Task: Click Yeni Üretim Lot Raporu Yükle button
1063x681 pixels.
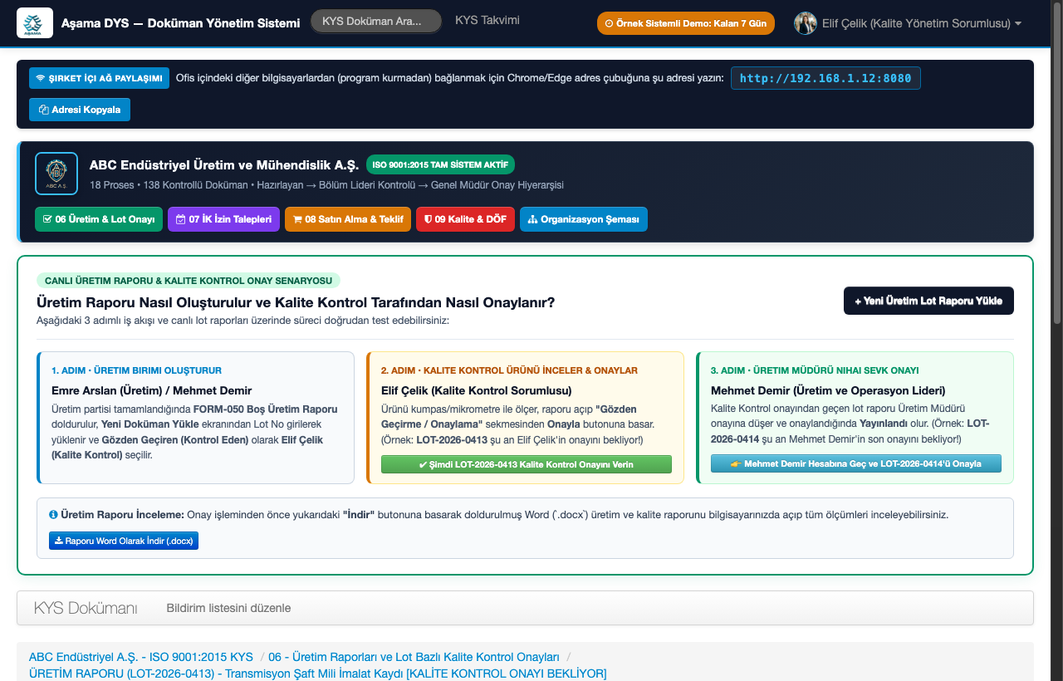Action: [x=928, y=301]
